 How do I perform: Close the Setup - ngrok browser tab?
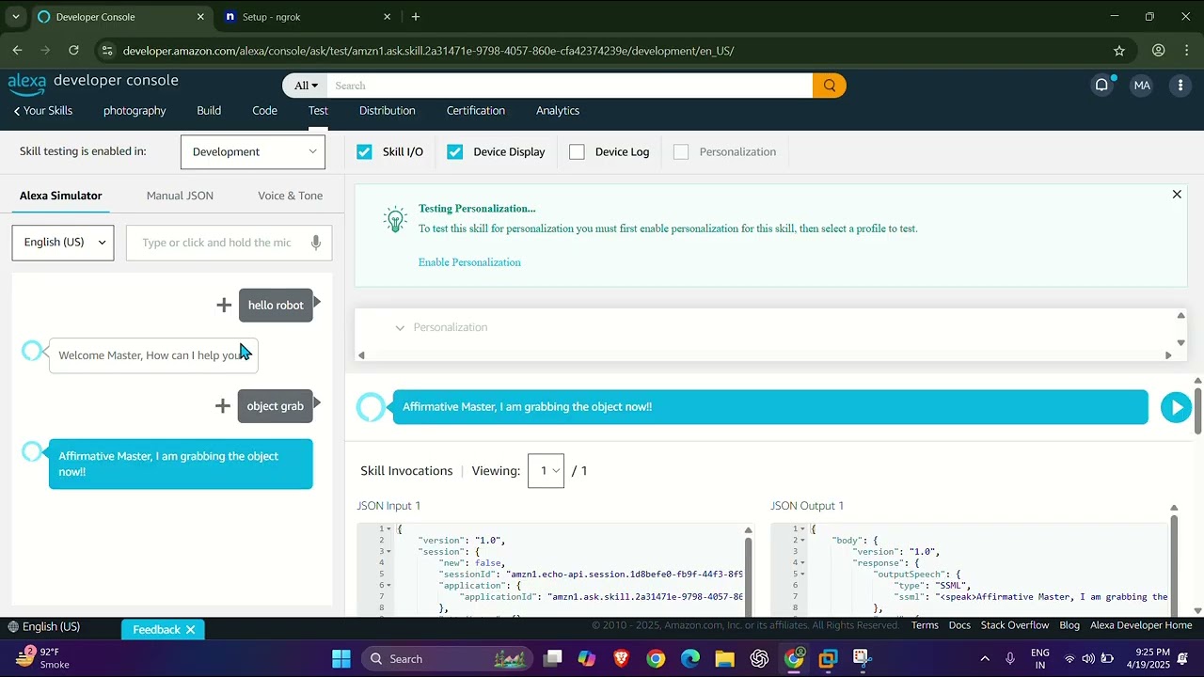coord(387,17)
